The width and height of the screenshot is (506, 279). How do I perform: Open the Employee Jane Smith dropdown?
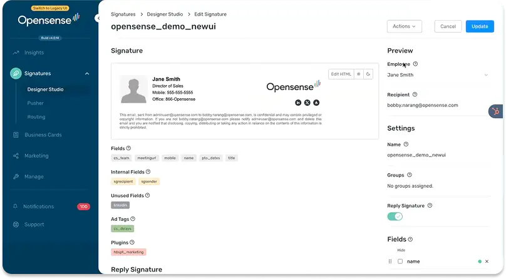(438, 75)
